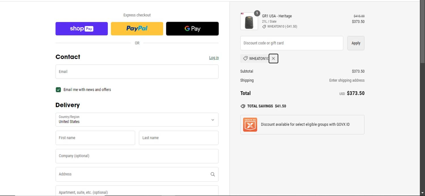The height and width of the screenshot is (196, 425).
Task: Open the Country/Region dropdown
Action: (137, 120)
